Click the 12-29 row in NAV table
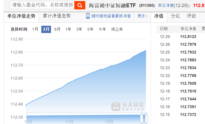The height and width of the screenshot is (124, 205). (x=180, y=37)
